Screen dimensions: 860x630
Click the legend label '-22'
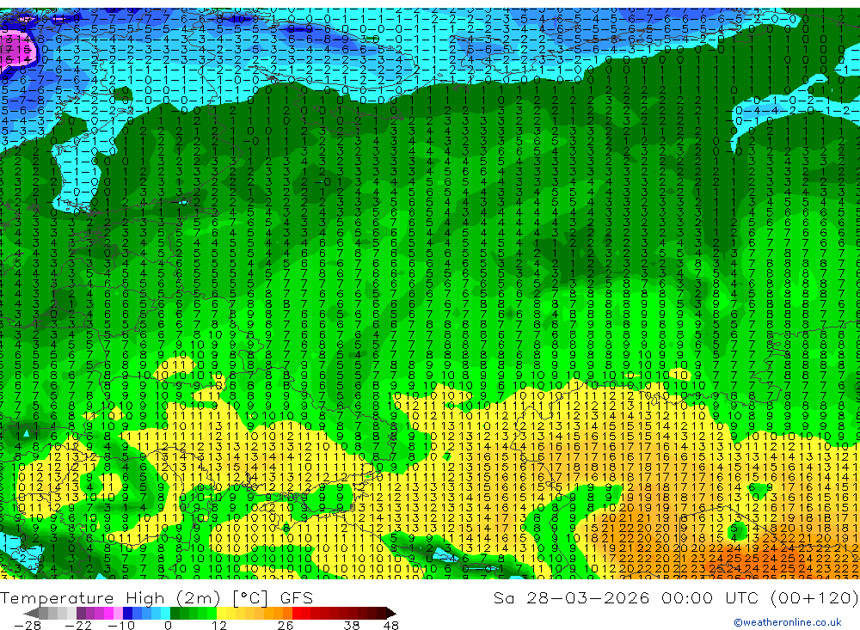[78, 626]
